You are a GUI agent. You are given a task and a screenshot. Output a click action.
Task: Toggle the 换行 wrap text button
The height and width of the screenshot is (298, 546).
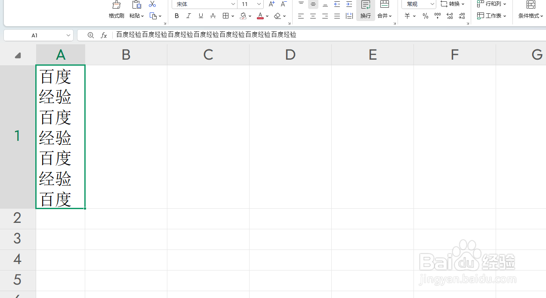tap(366, 9)
